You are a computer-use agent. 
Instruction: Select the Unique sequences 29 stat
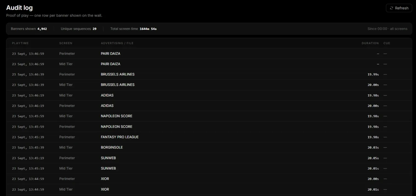point(79,29)
